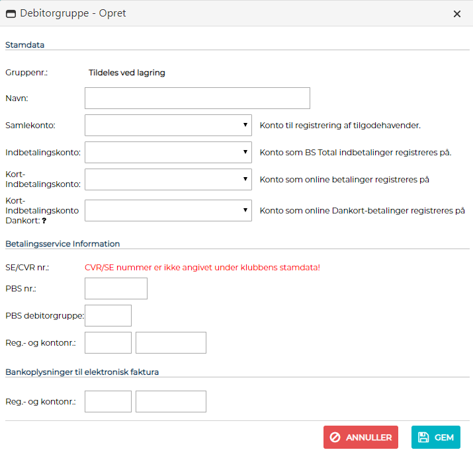Click the 'Tildeles ved lagring' text
The image size is (473, 460).
click(127, 73)
